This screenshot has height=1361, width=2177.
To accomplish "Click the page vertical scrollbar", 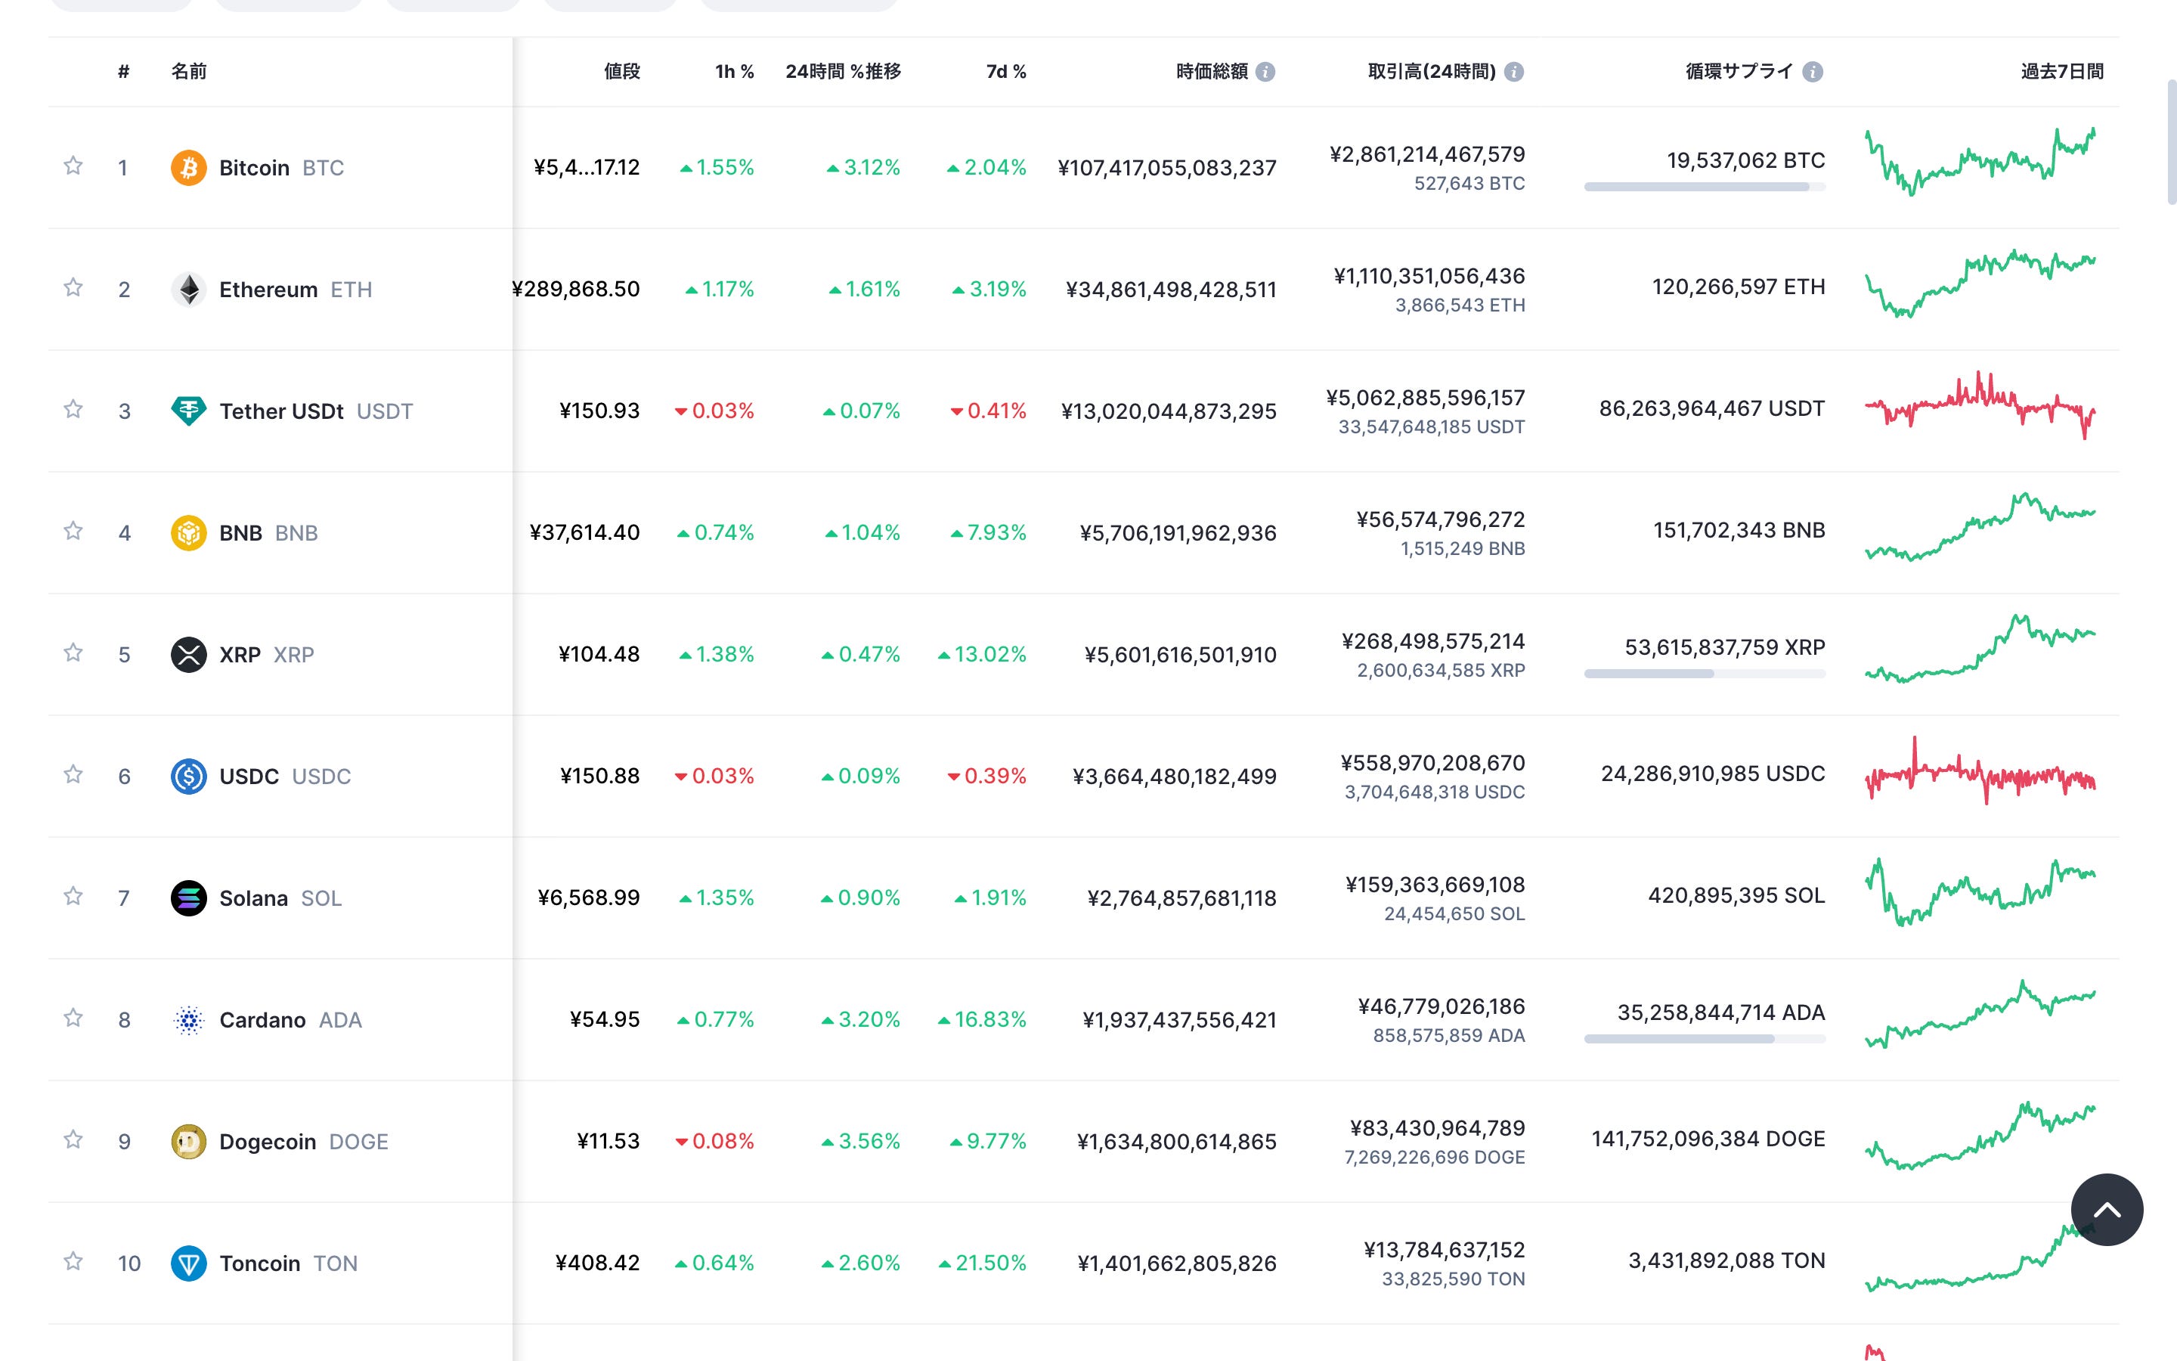I will pos(2171,142).
